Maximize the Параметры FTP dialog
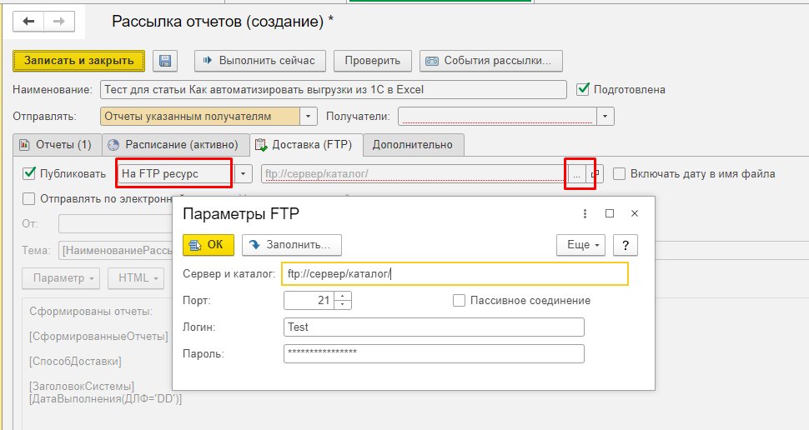 pos(610,213)
